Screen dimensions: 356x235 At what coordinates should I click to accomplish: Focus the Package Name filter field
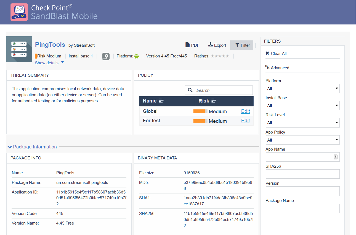point(302,208)
